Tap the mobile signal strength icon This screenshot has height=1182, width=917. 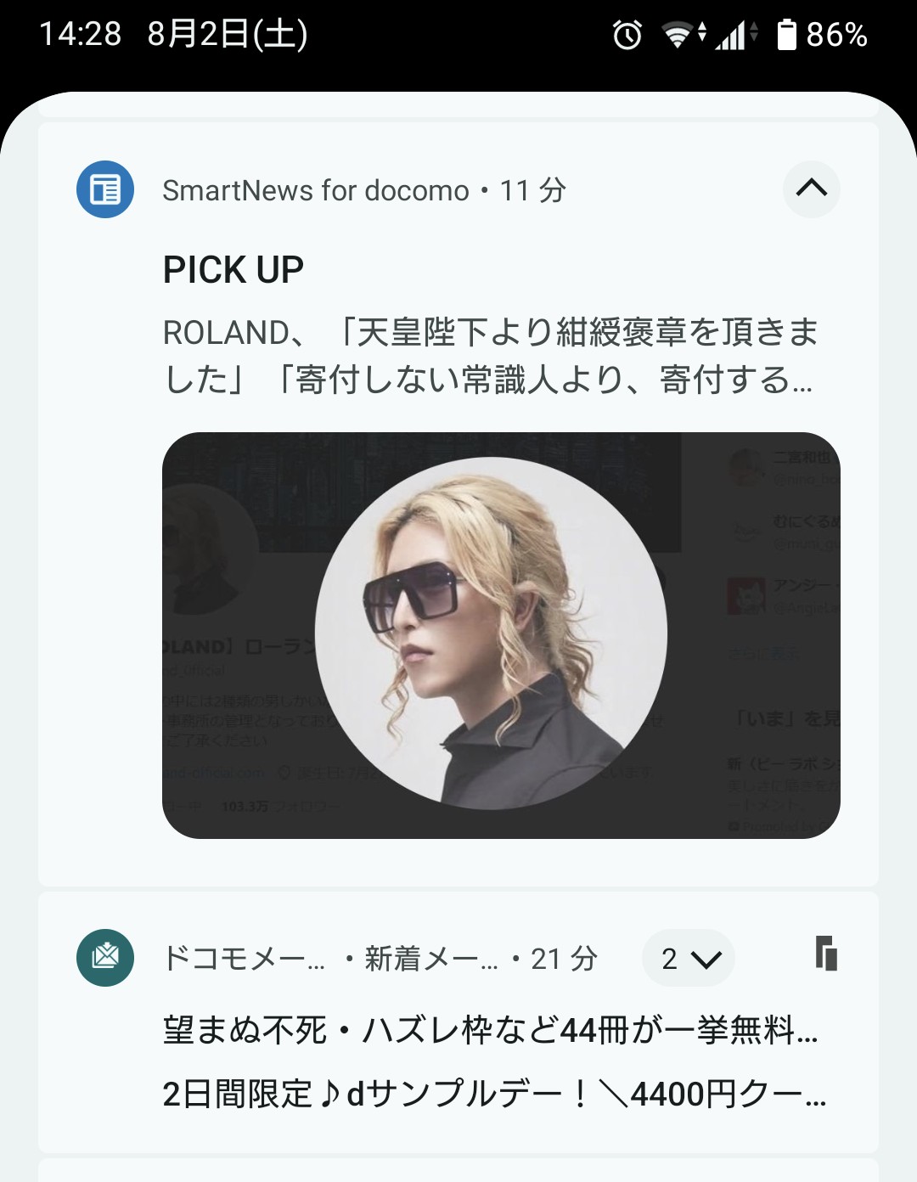pos(736,35)
